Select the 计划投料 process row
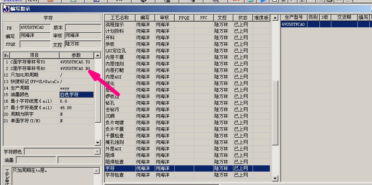Viewport: 372px width, 185px height. 187,31
